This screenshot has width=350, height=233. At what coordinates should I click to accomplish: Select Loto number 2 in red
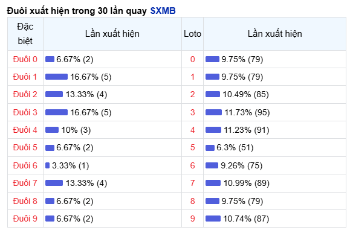point(192,94)
